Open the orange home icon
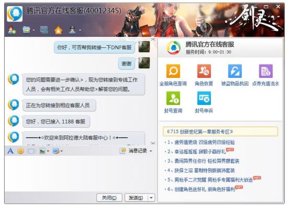The height and width of the screenshot is (205, 293). pyautogui.click(x=58, y=30)
